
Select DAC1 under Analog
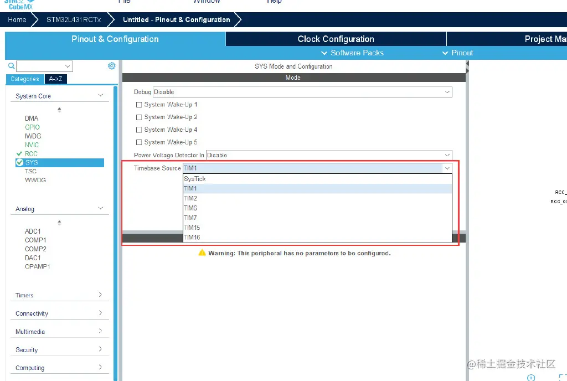click(33, 258)
